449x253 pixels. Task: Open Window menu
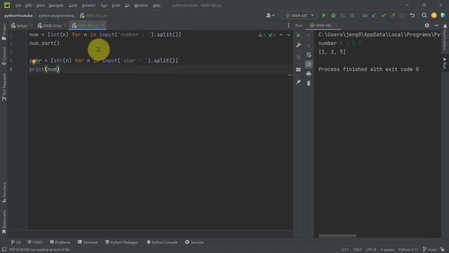tap(141, 5)
